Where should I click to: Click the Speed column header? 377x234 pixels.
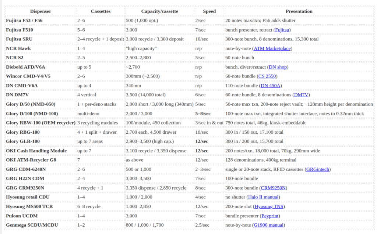[209, 11]
